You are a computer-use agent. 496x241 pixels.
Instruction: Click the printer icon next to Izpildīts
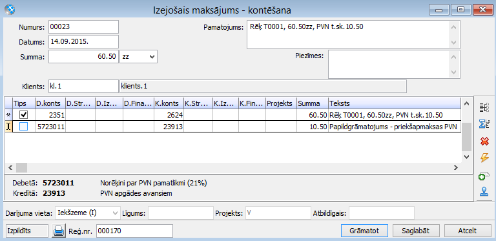(x=58, y=231)
